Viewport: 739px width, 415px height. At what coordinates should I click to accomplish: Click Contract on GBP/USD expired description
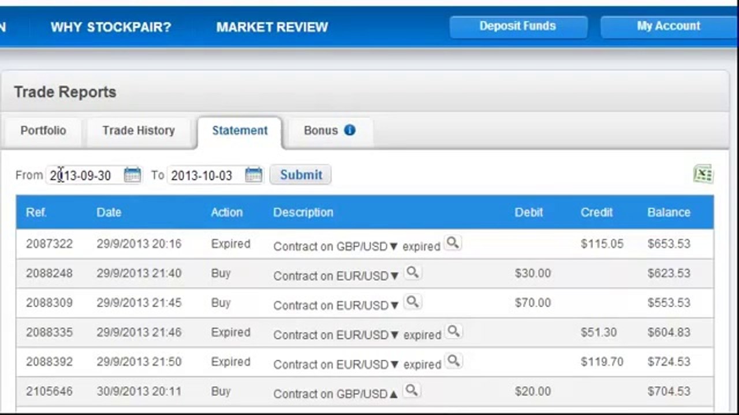click(357, 246)
